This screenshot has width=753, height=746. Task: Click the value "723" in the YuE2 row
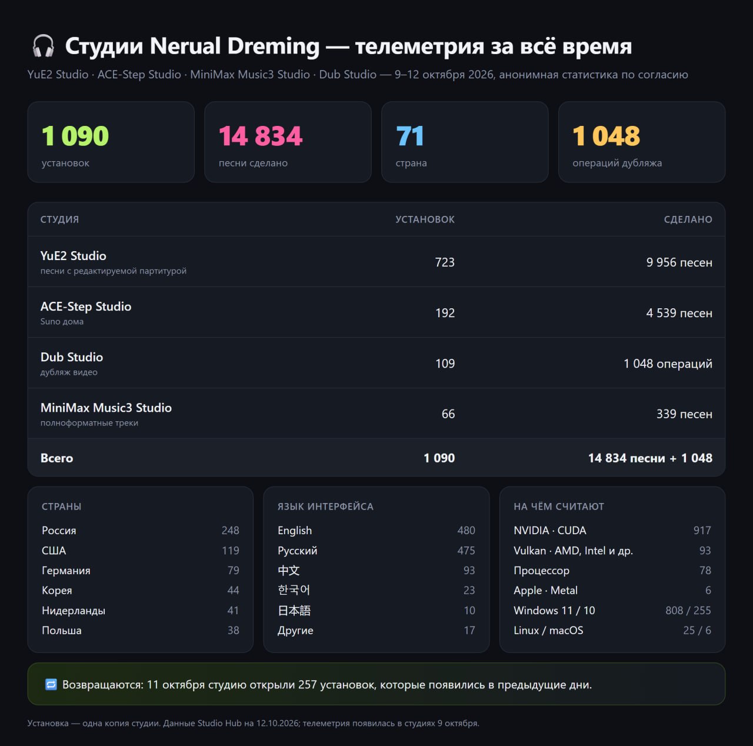pyautogui.click(x=445, y=262)
